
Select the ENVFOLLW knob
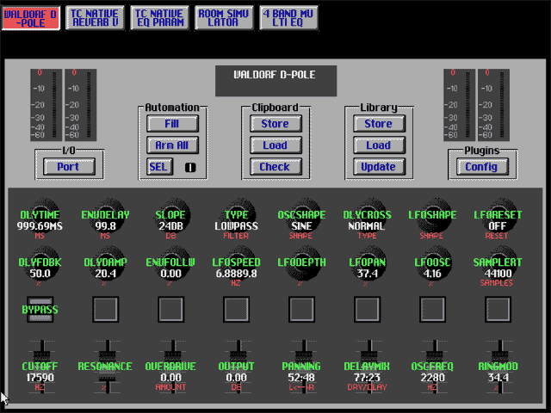[171, 262]
